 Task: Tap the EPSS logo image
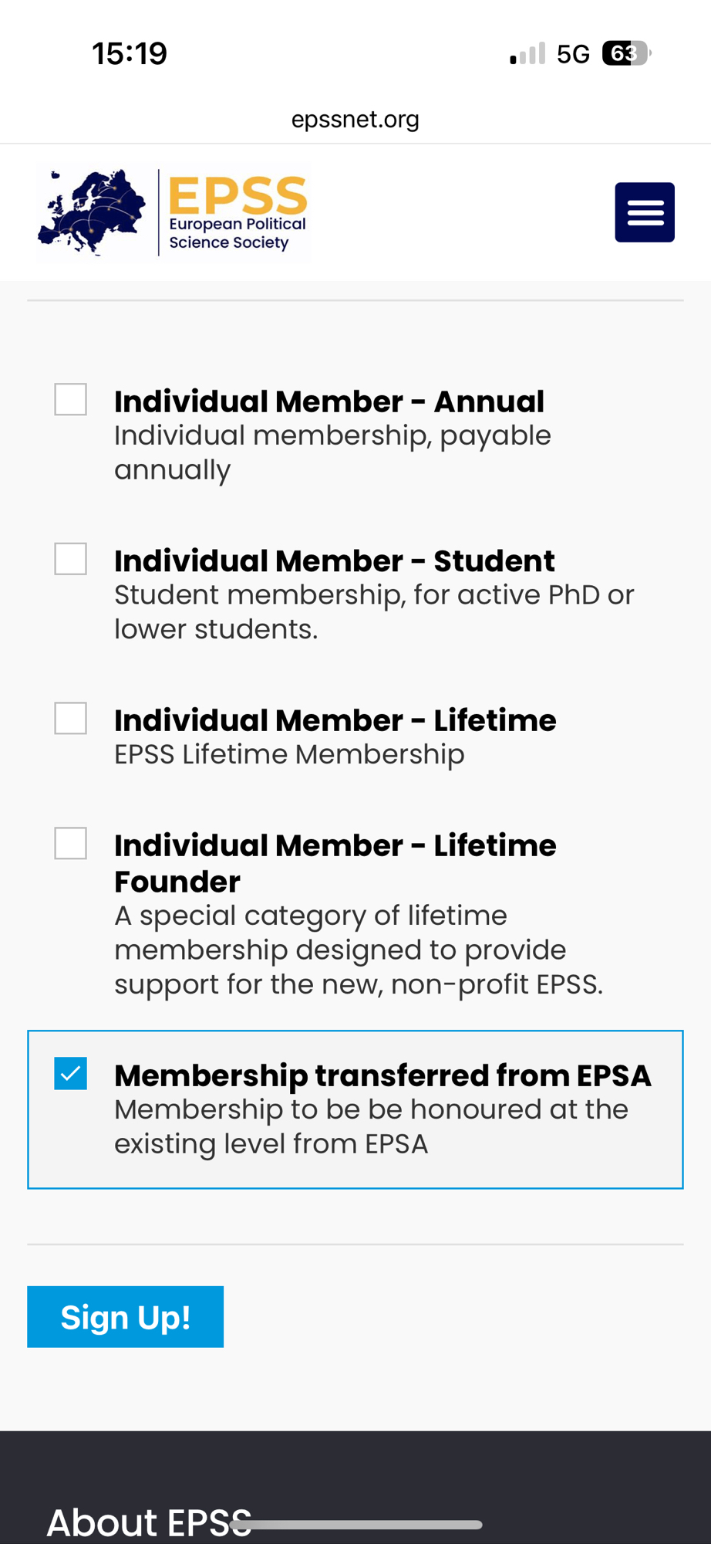tap(174, 213)
